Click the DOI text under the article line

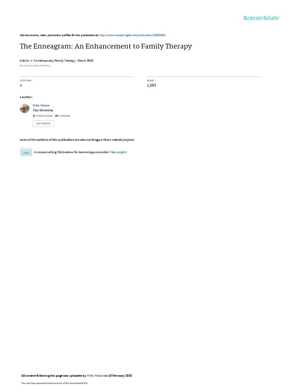click(35, 66)
